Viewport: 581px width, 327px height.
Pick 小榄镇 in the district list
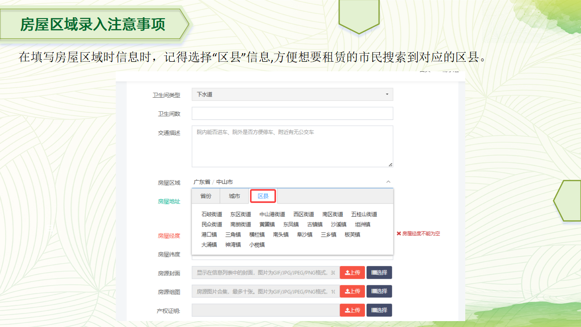pyautogui.click(x=257, y=245)
